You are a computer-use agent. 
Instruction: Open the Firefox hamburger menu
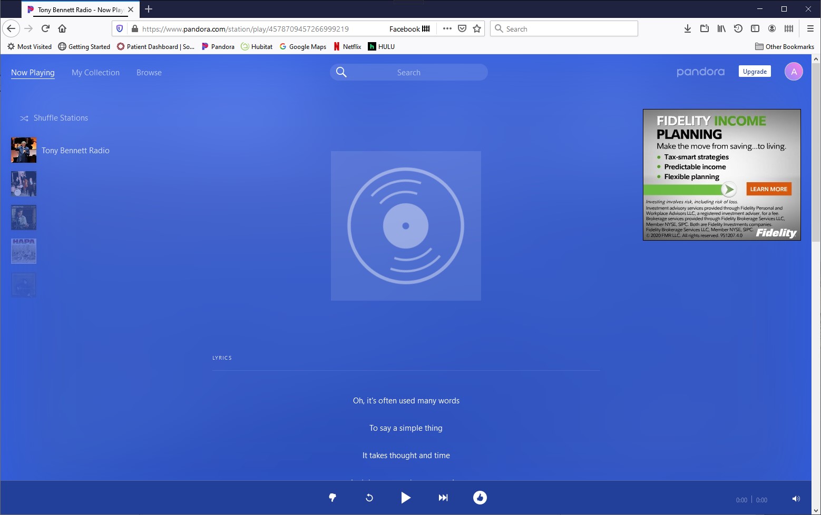(x=810, y=28)
